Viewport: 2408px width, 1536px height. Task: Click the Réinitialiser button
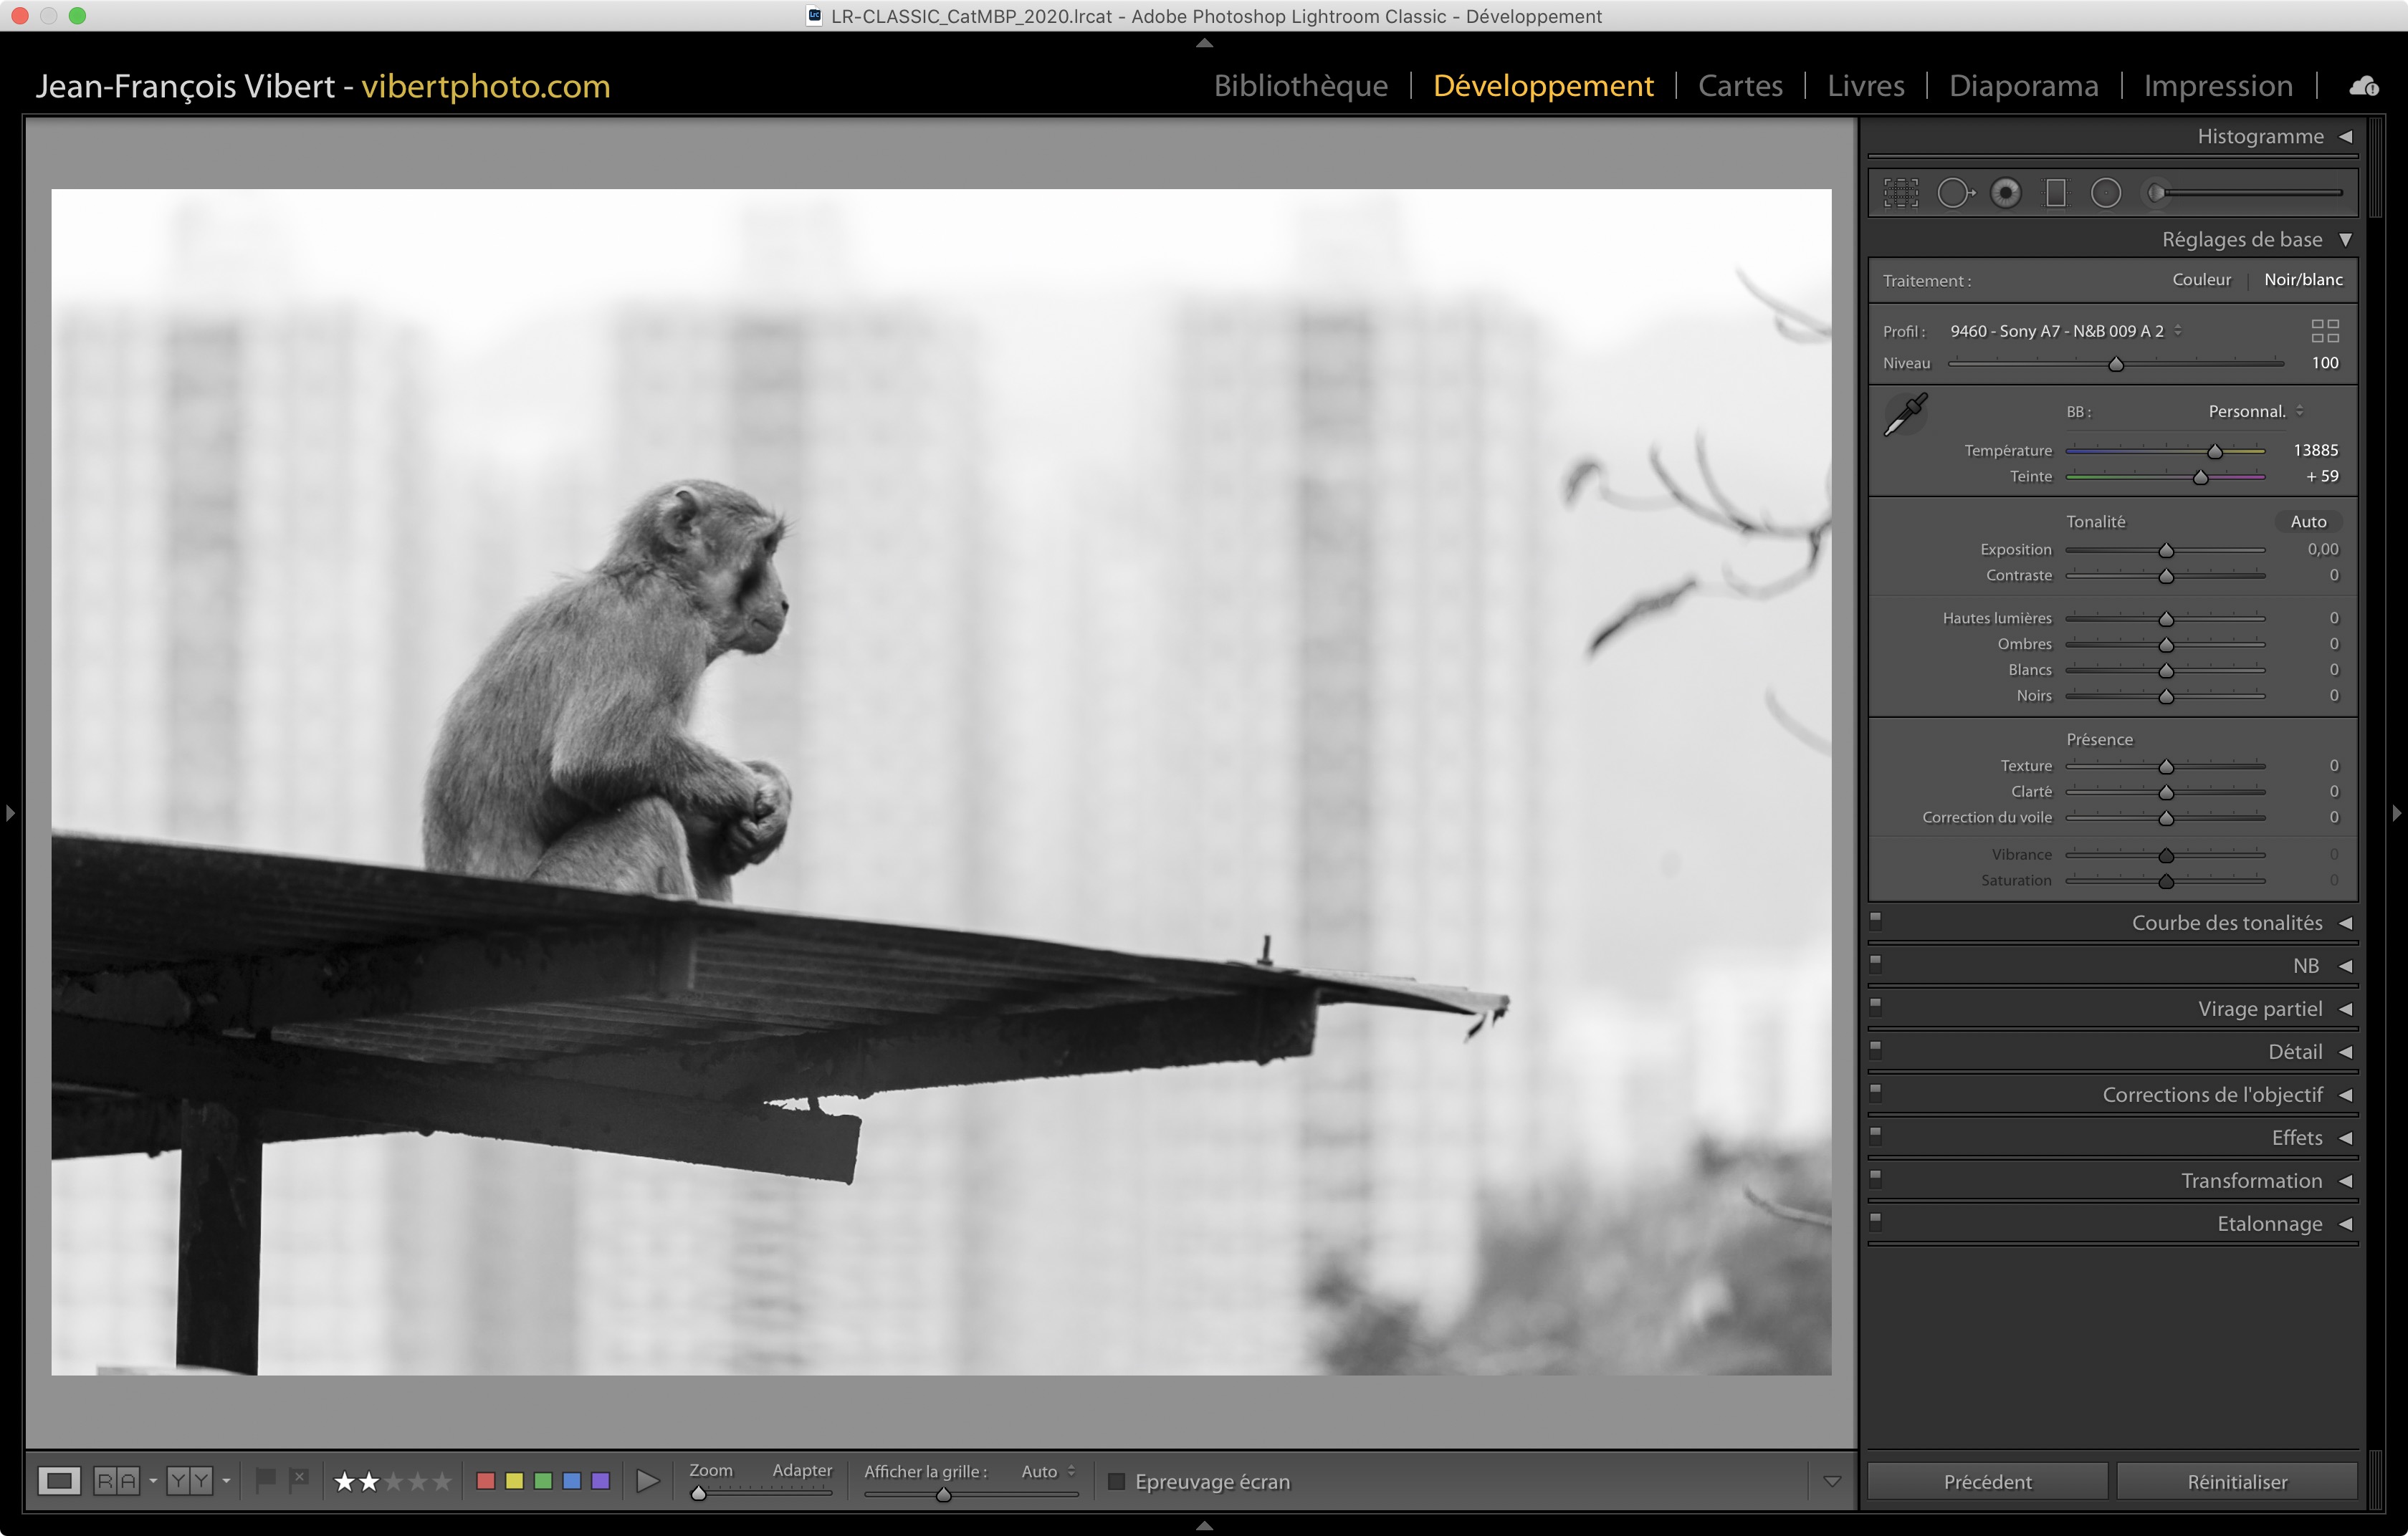coord(2236,1481)
